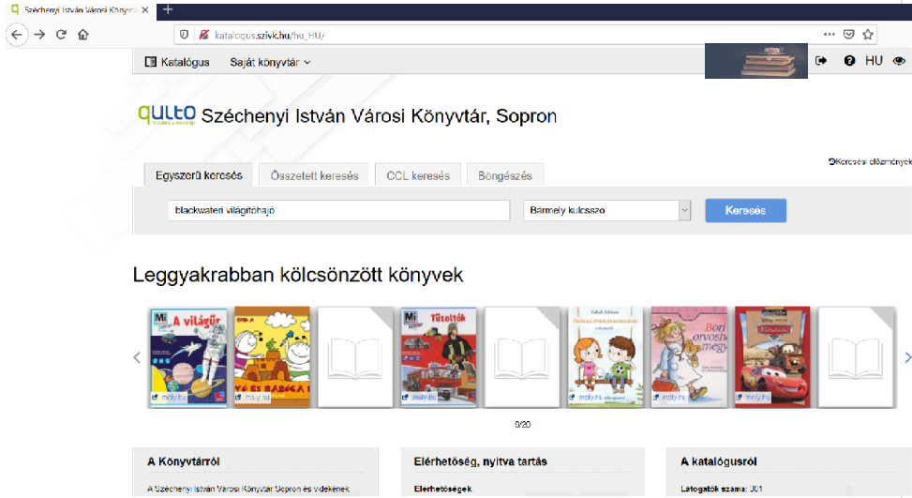Bookmark this page with the star icon
This screenshot has height=498, width=912.
[868, 35]
